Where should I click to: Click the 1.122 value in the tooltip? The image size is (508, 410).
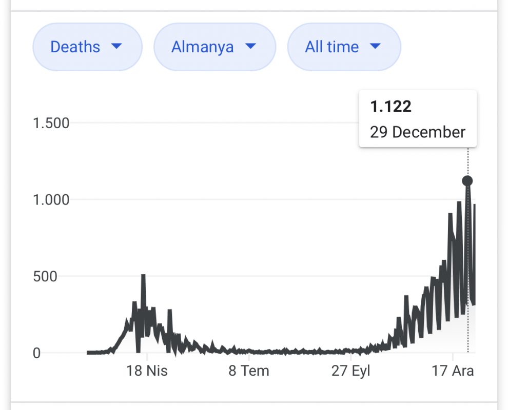pos(390,107)
